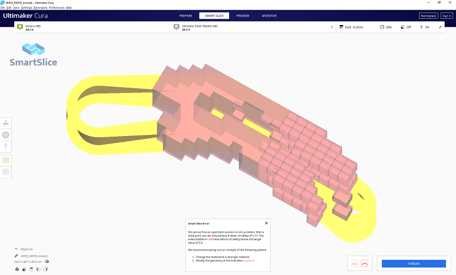Select the 3D view cube icon
The height and width of the screenshot is (275, 456).
click(16, 269)
